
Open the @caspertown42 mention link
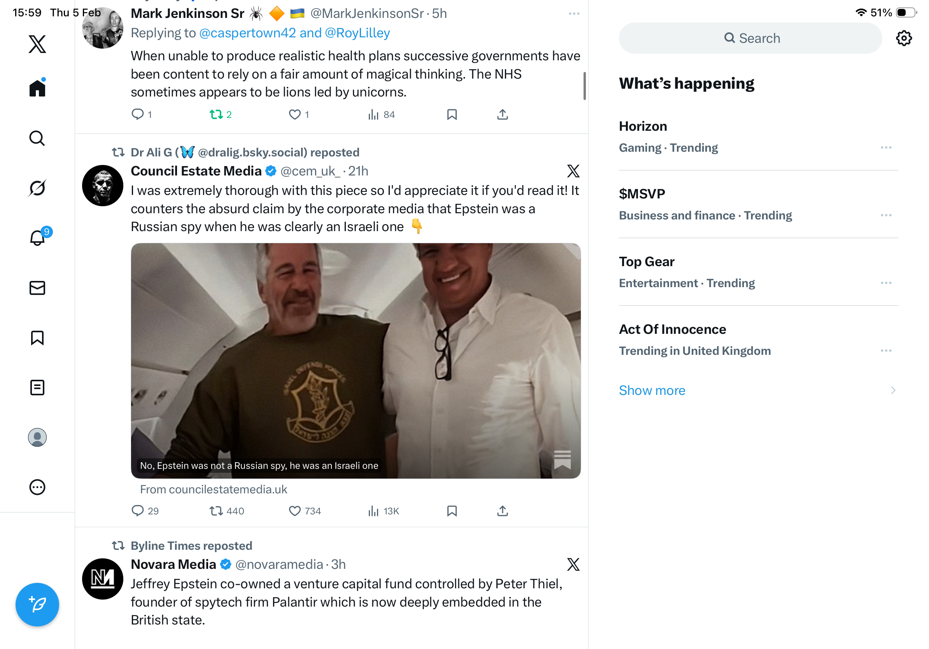(248, 33)
